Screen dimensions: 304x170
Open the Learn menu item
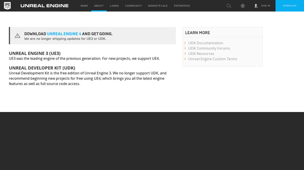coord(114,6)
